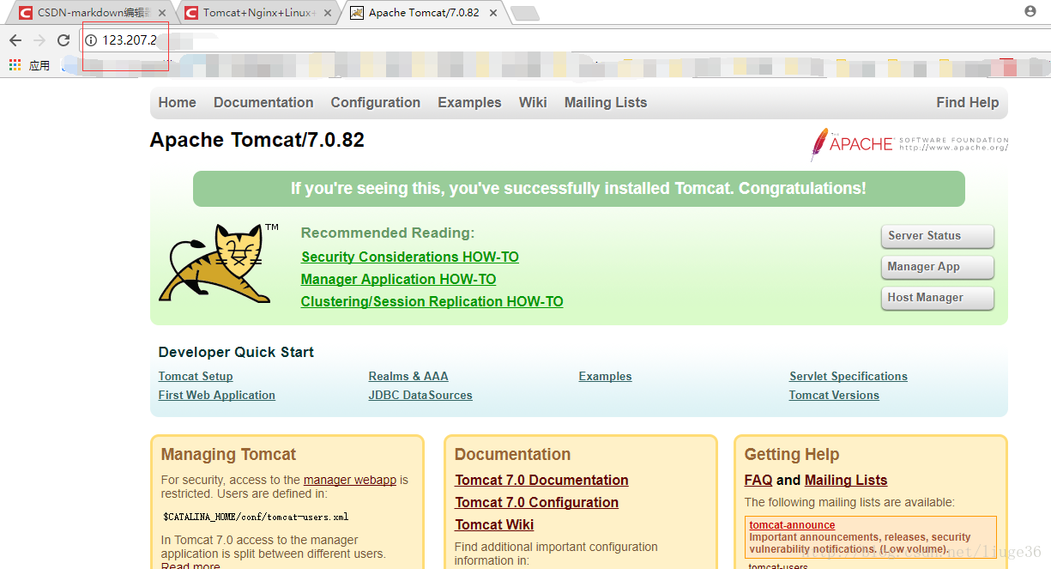This screenshot has height=569, width=1051.
Task: Click the Chrome profile icon at top right
Action: click(1030, 11)
